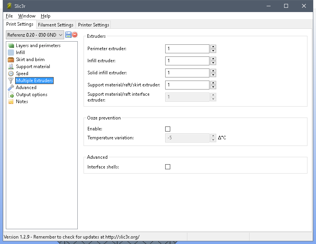Click the red delete preset icon

click(x=75, y=35)
